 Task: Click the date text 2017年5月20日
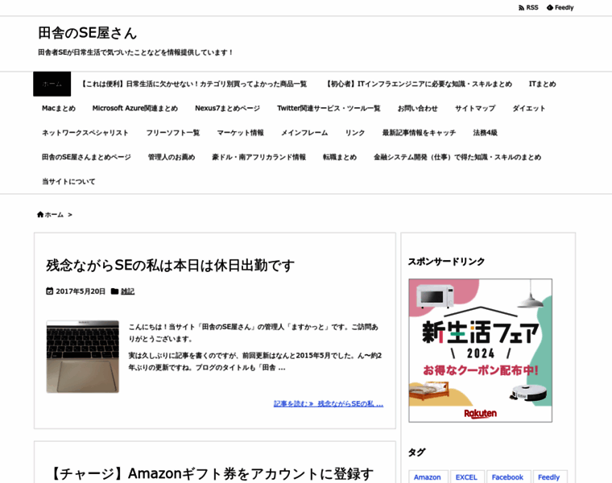pyautogui.click(x=81, y=291)
